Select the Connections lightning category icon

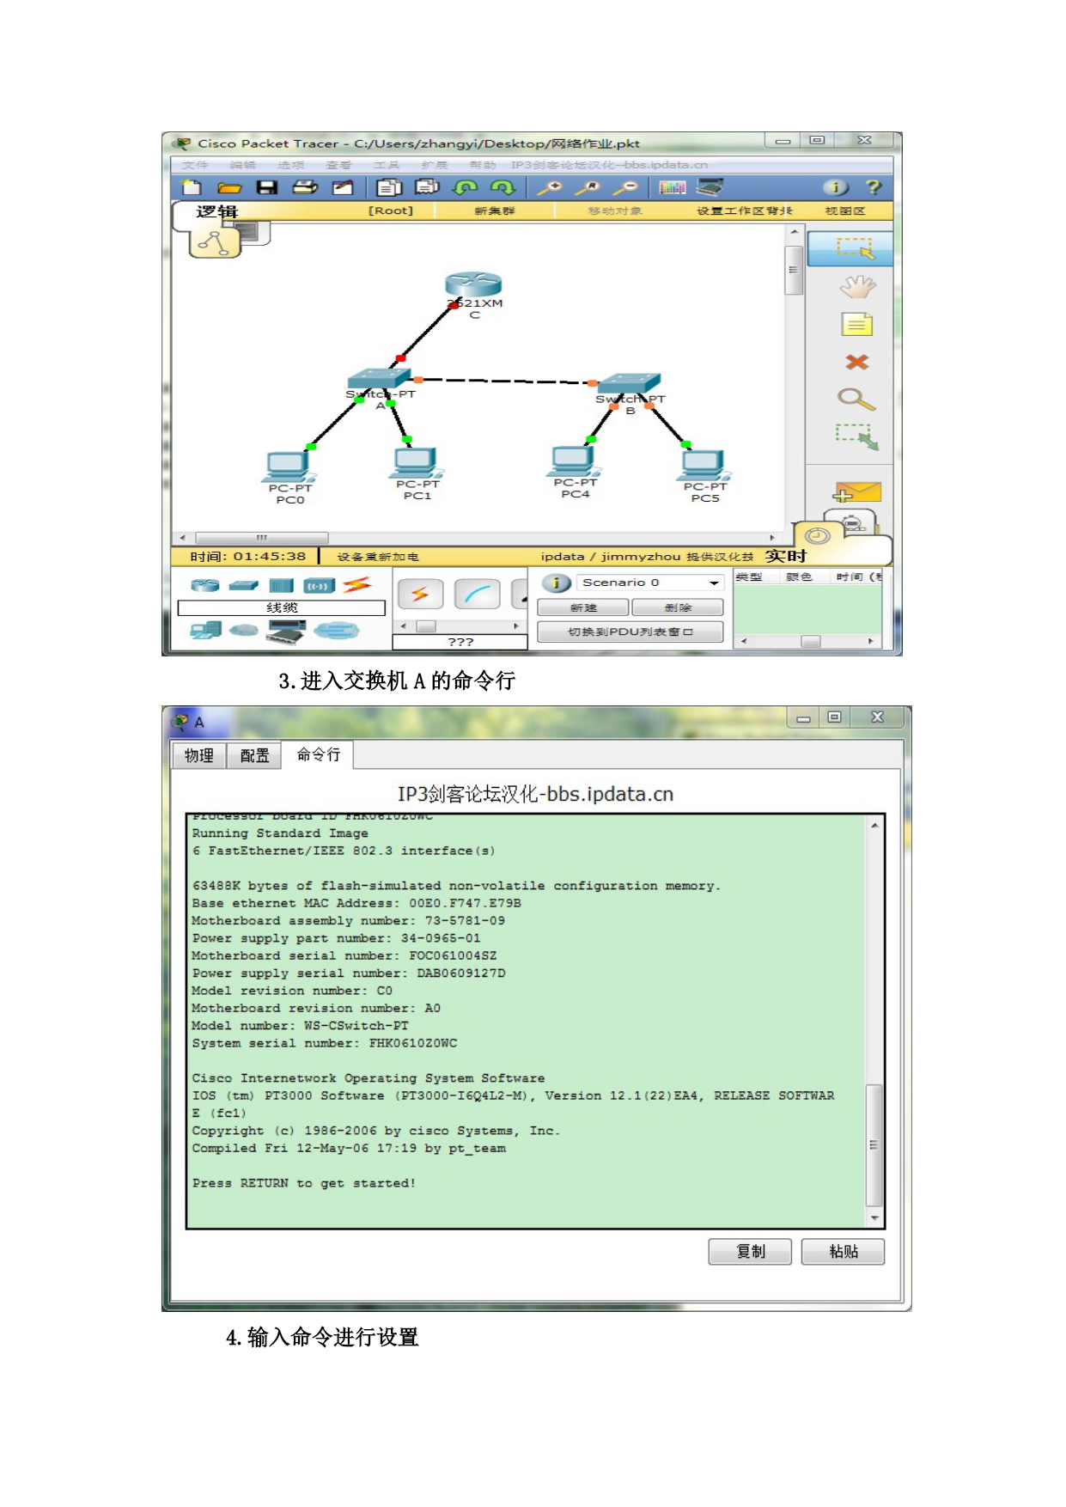[356, 586]
